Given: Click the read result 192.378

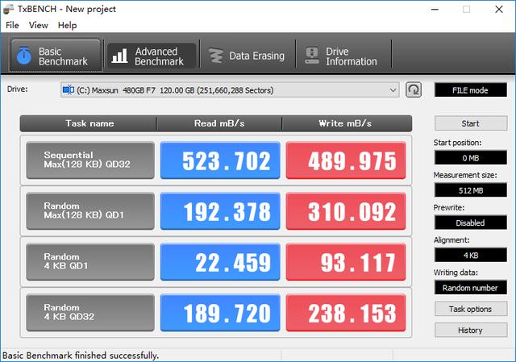Looking at the screenshot, I should (220, 211).
